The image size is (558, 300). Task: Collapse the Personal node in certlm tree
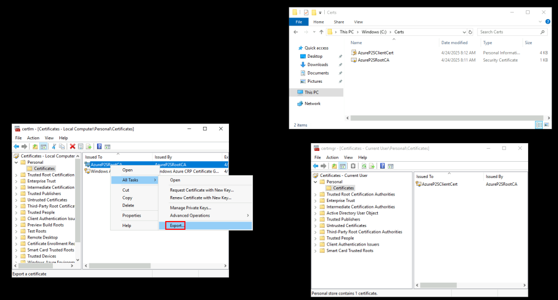click(x=16, y=162)
